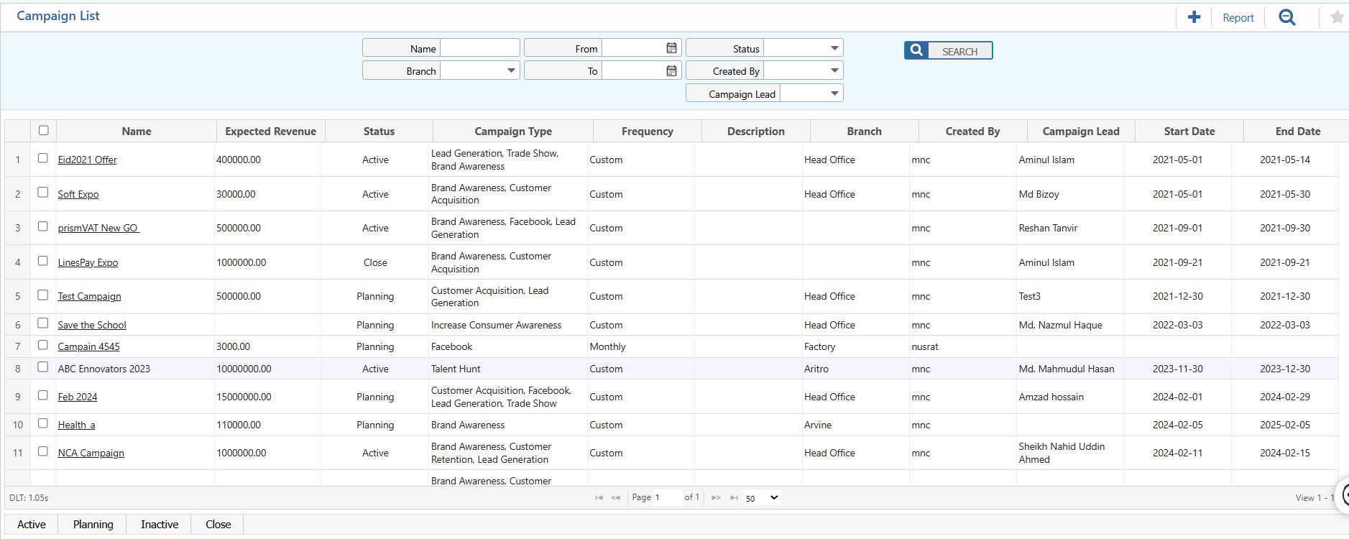The width and height of the screenshot is (1349, 539).
Task: Open the Report link
Action: [1238, 18]
